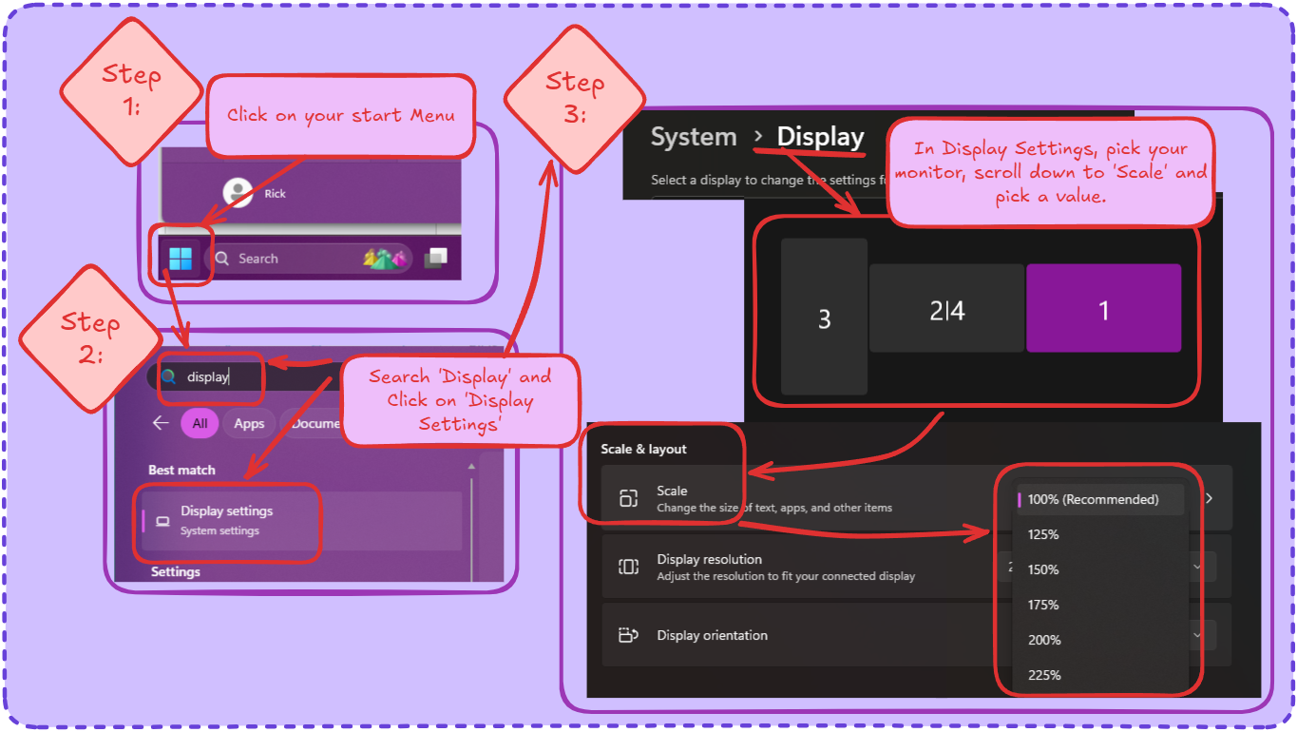Click the Display resolution icon
This screenshot has width=1297, height=732.
[628, 567]
